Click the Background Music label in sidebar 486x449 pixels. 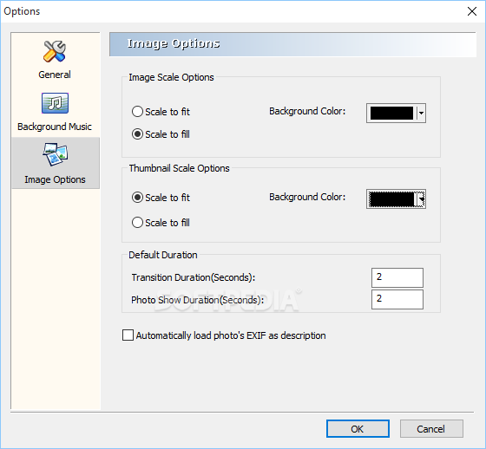55,127
